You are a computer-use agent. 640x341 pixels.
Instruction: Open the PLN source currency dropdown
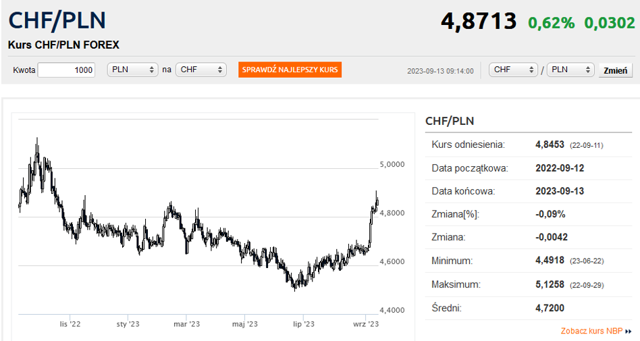click(132, 70)
